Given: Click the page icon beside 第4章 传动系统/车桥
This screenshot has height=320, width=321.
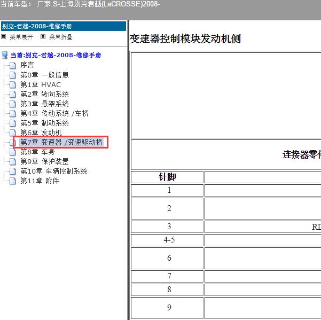Looking at the screenshot, I should coord(13,113).
